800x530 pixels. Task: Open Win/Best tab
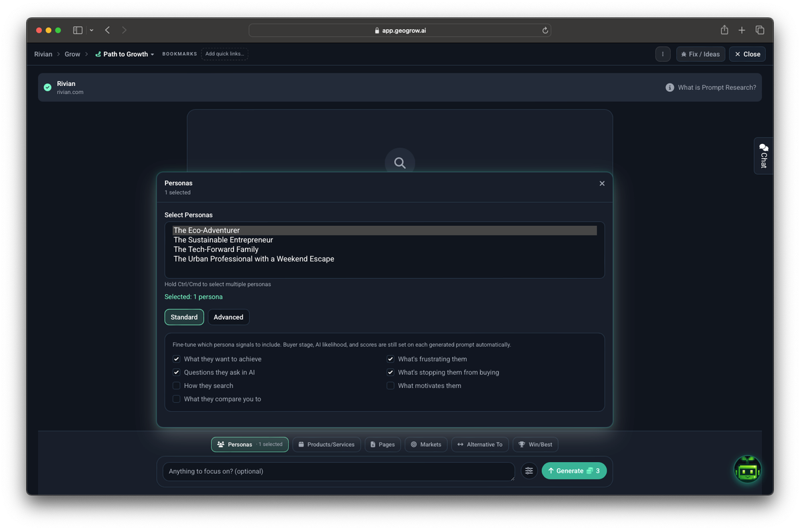click(536, 445)
